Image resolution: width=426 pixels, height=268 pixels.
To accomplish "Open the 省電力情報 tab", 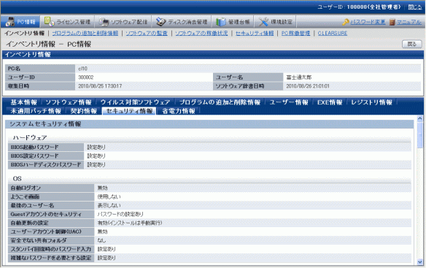I will (x=179, y=111).
